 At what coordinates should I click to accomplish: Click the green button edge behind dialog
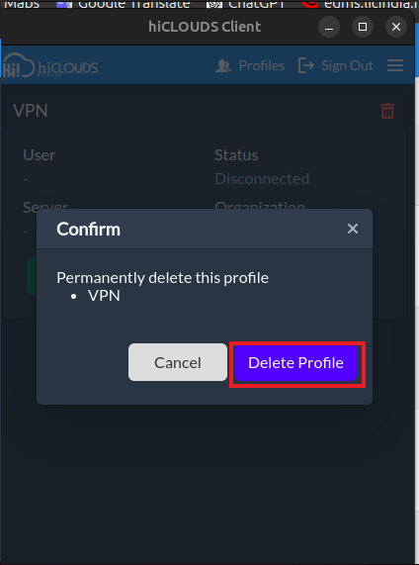tap(32, 276)
